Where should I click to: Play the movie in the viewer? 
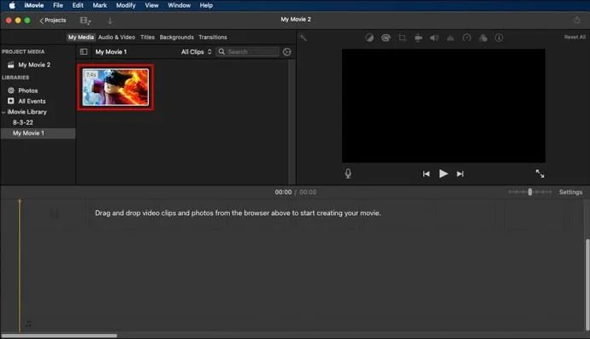pos(443,173)
